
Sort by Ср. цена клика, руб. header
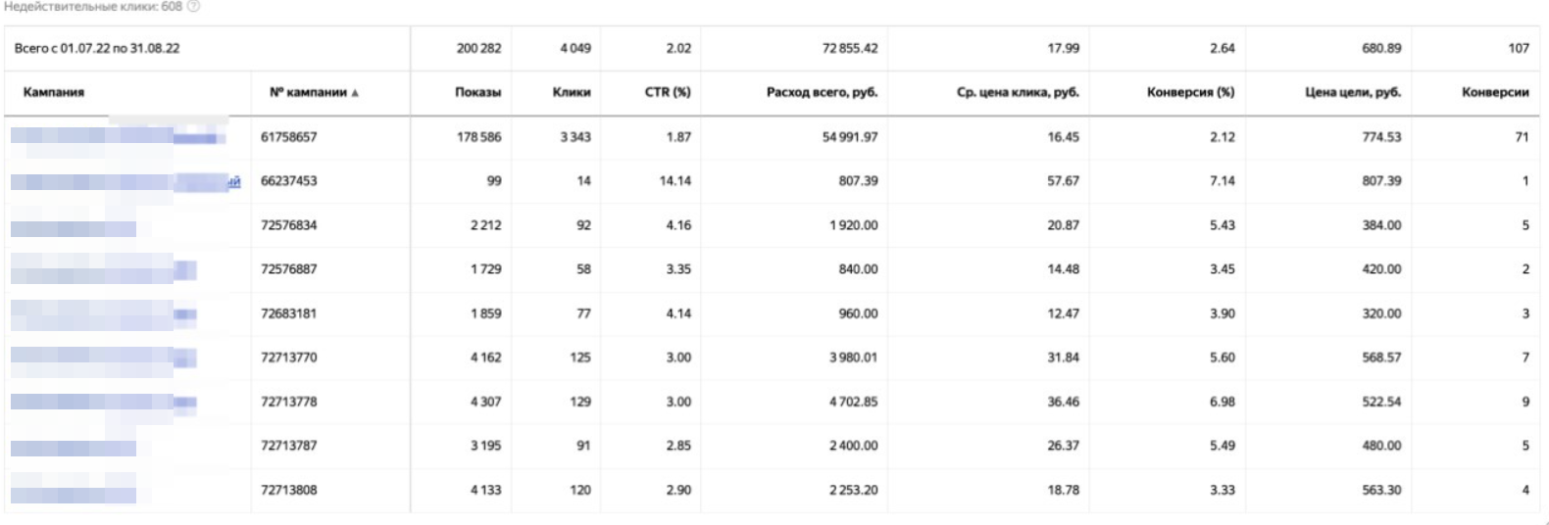(x=1017, y=93)
